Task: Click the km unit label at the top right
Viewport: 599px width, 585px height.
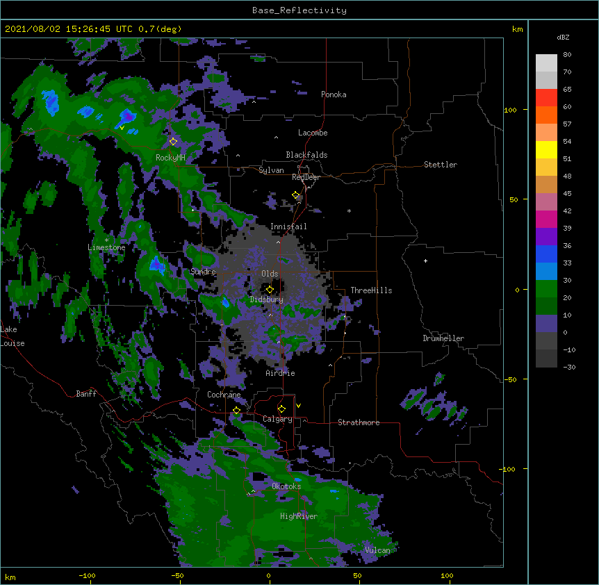Action: [518, 29]
